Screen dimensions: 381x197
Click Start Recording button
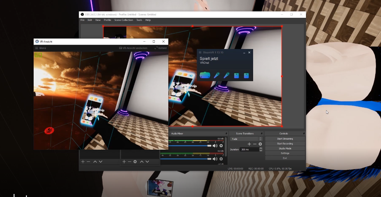point(285,144)
